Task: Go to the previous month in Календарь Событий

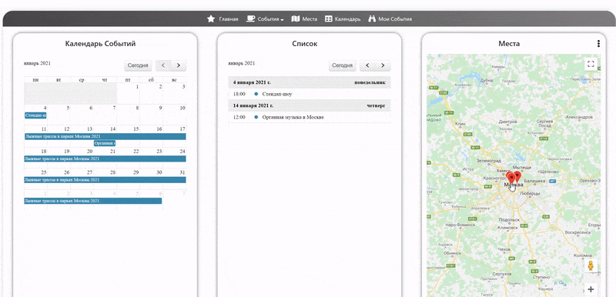Action: pyautogui.click(x=163, y=65)
